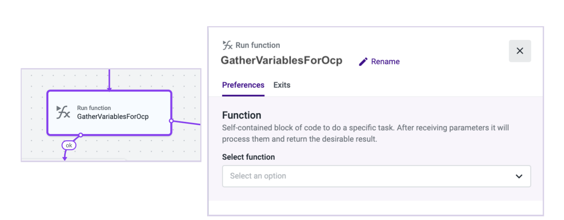
Task: Close the Run function panel with X
Action: click(x=520, y=51)
